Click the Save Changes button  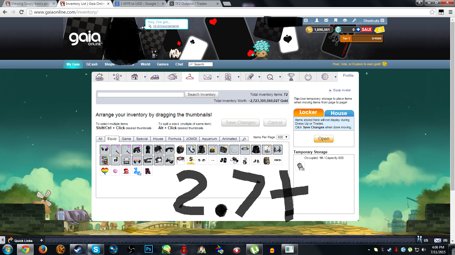click(241, 122)
